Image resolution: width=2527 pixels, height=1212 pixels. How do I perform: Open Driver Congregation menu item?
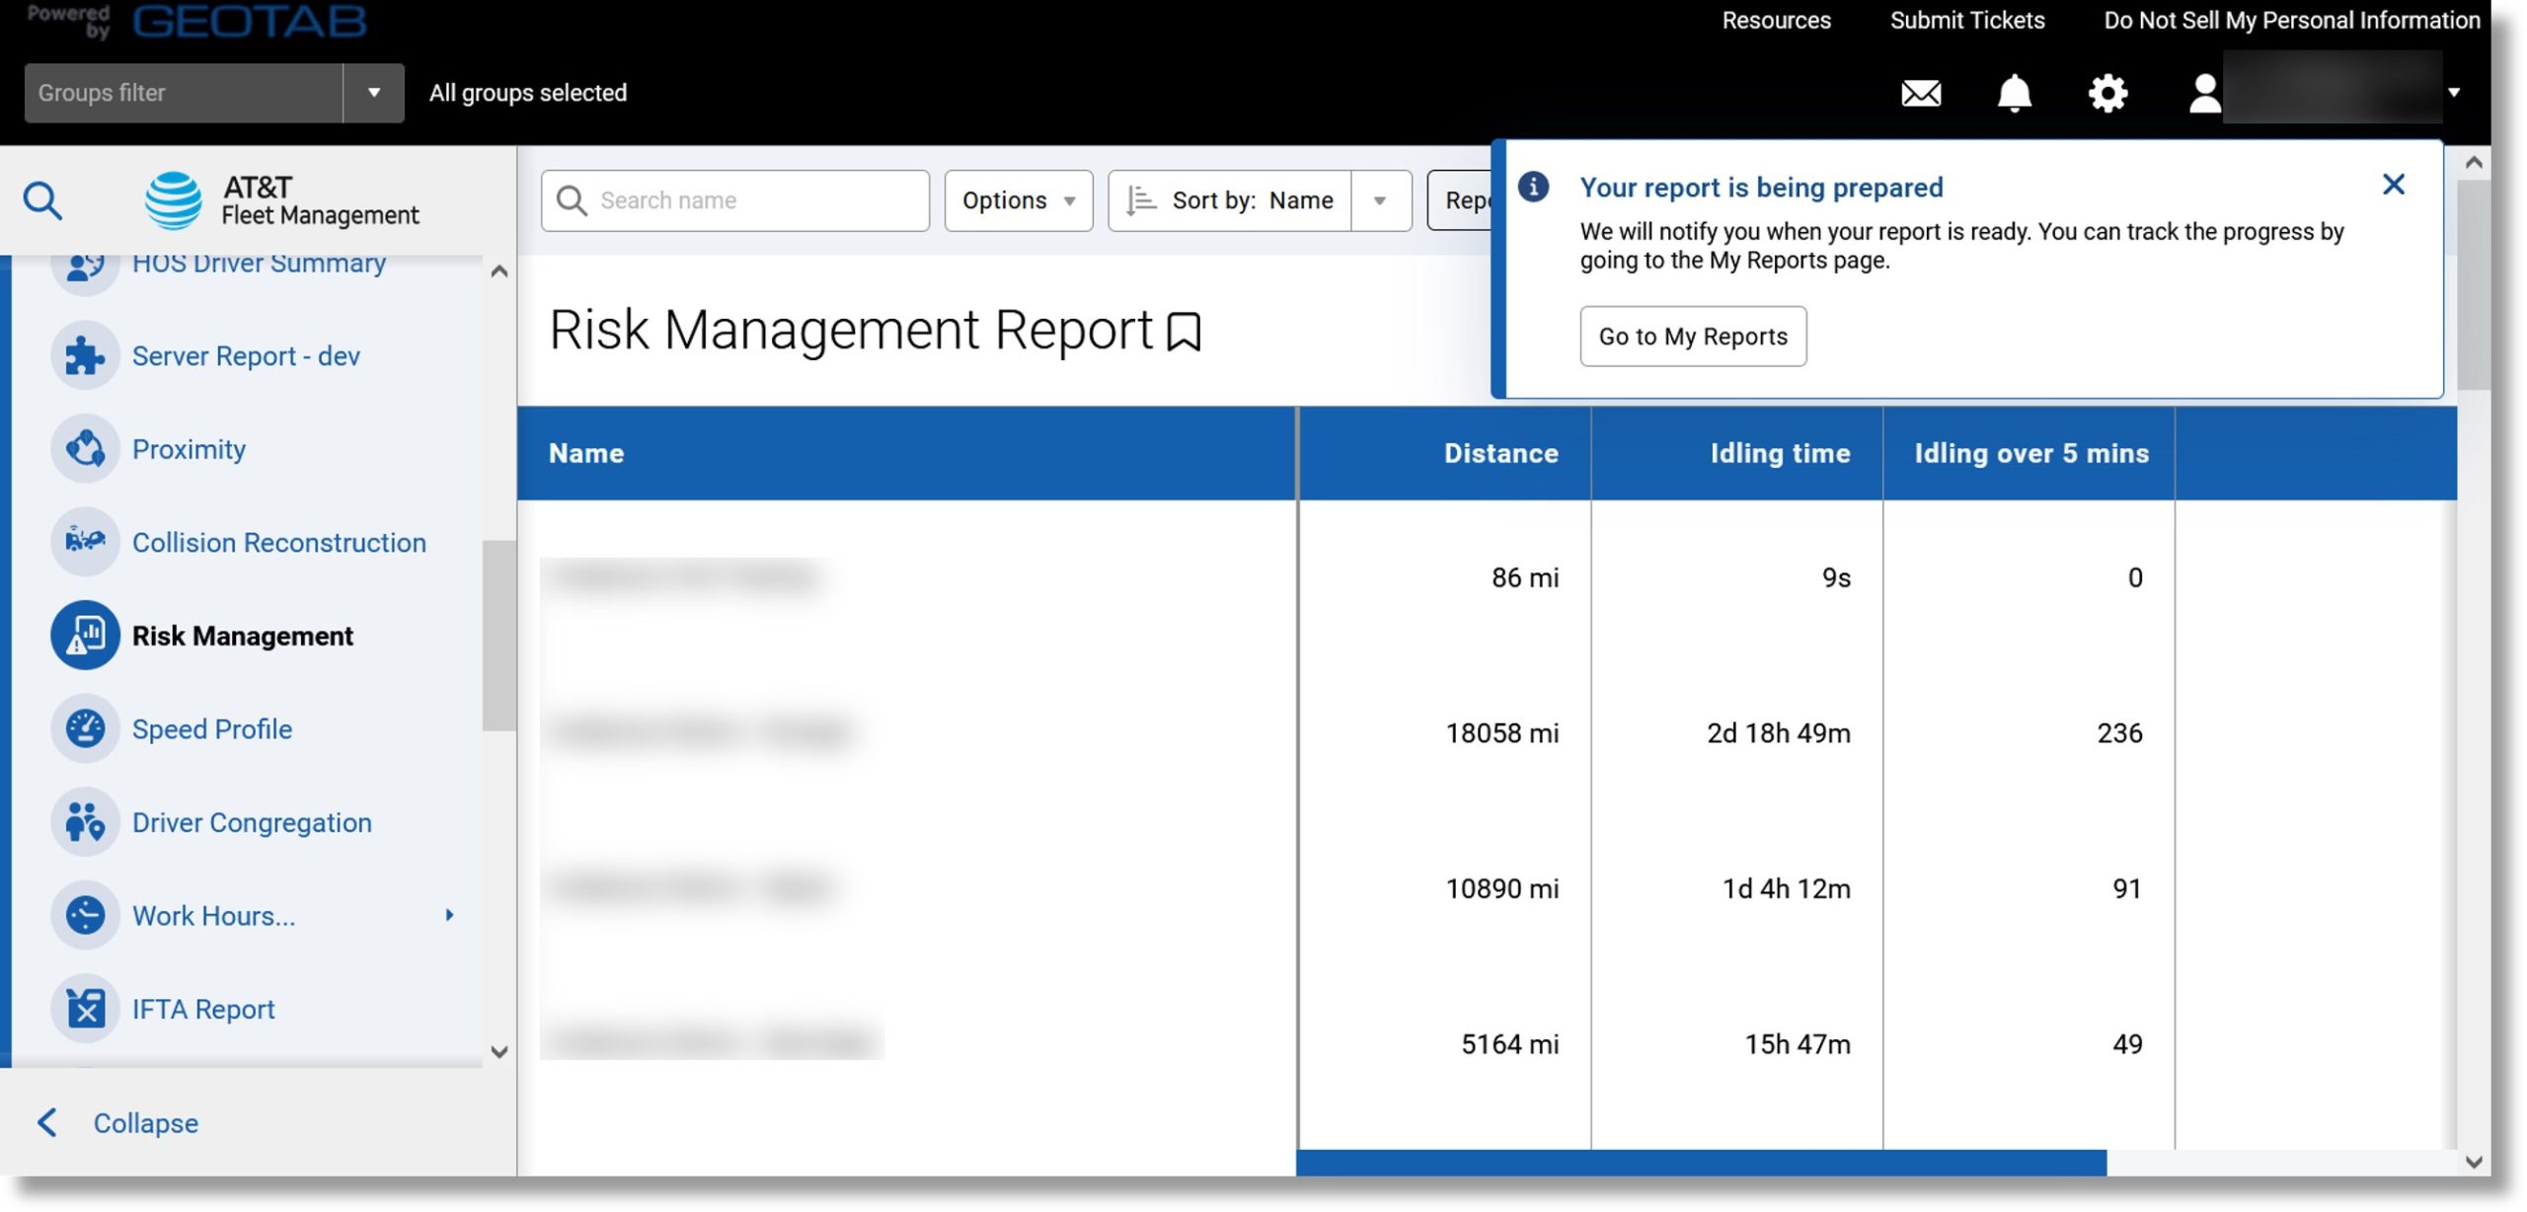(252, 822)
